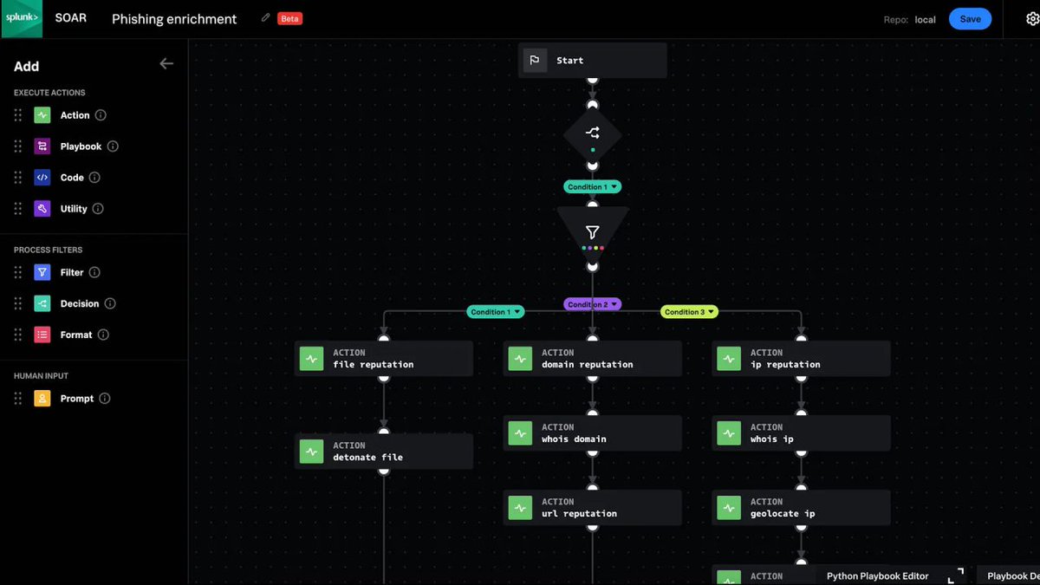The height and width of the screenshot is (585, 1040).
Task: Select the Utility wrench icon
Action: (42, 209)
